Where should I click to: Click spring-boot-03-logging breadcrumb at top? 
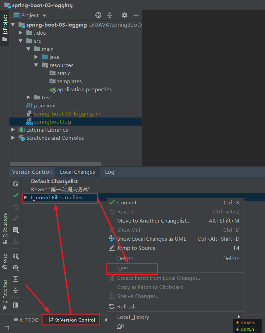[39, 5]
